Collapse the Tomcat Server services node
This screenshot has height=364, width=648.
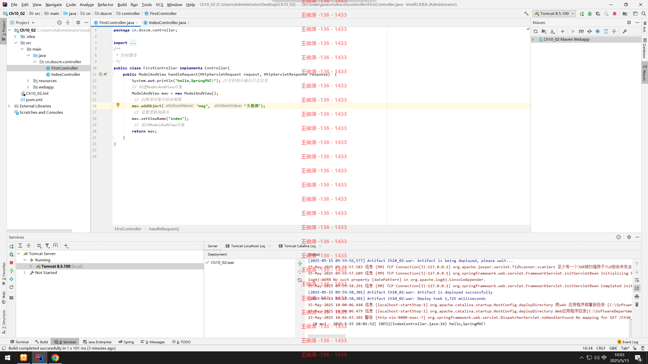point(19,254)
